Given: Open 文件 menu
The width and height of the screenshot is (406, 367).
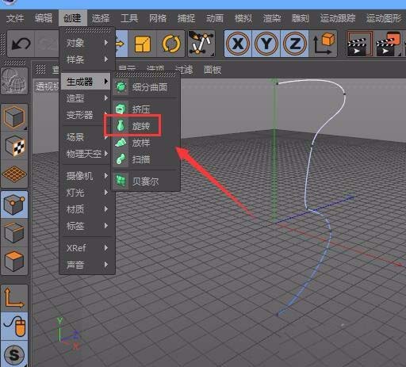Looking at the screenshot, I should pyautogui.click(x=15, y=18).
